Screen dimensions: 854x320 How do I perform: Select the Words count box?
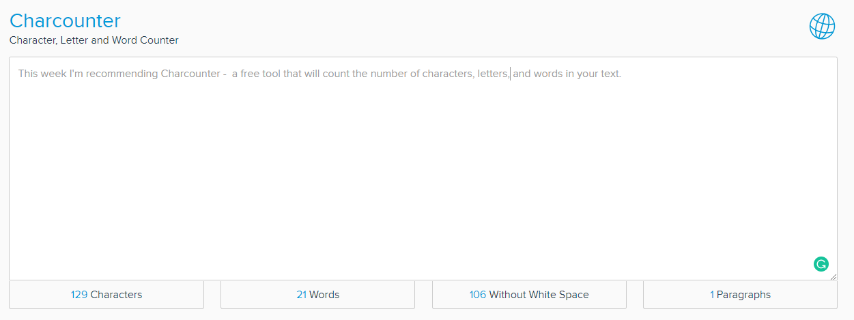click(317, 295)
